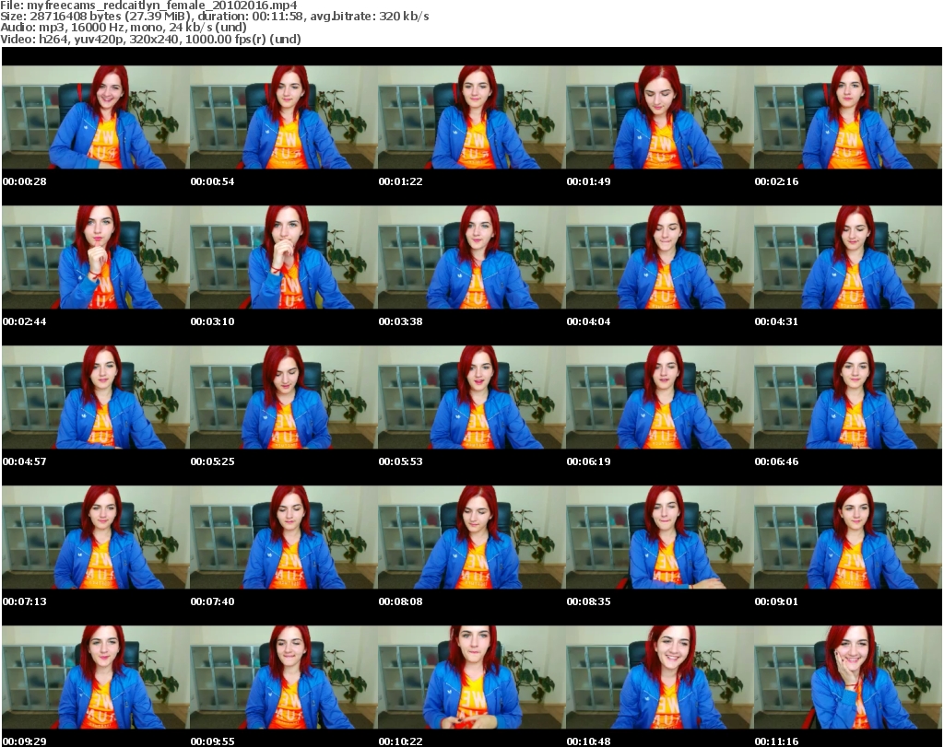
Task: Select the thumbnail frame at 00:09:55
Action: pyautogui.click(x=284, y=677)
